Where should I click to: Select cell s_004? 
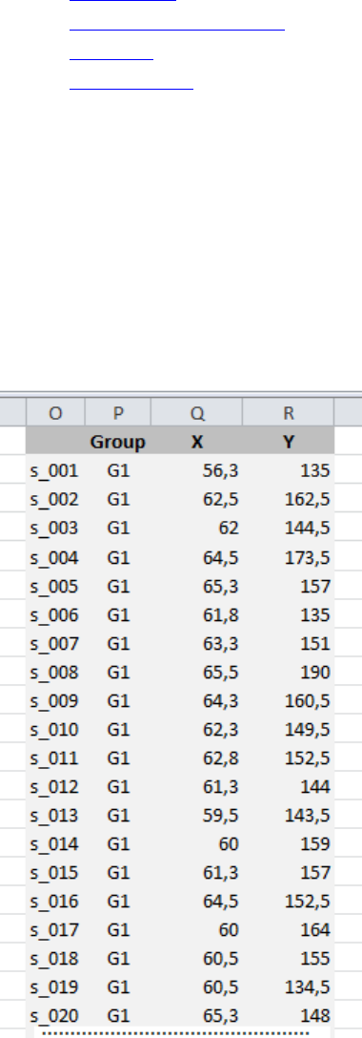tap(55, 558)
